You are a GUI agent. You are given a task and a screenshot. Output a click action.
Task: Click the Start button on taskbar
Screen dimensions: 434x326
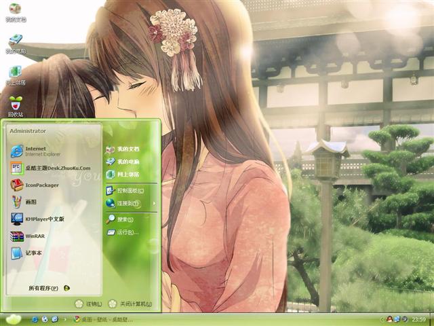pyautogui.click(x=14, y=320)
